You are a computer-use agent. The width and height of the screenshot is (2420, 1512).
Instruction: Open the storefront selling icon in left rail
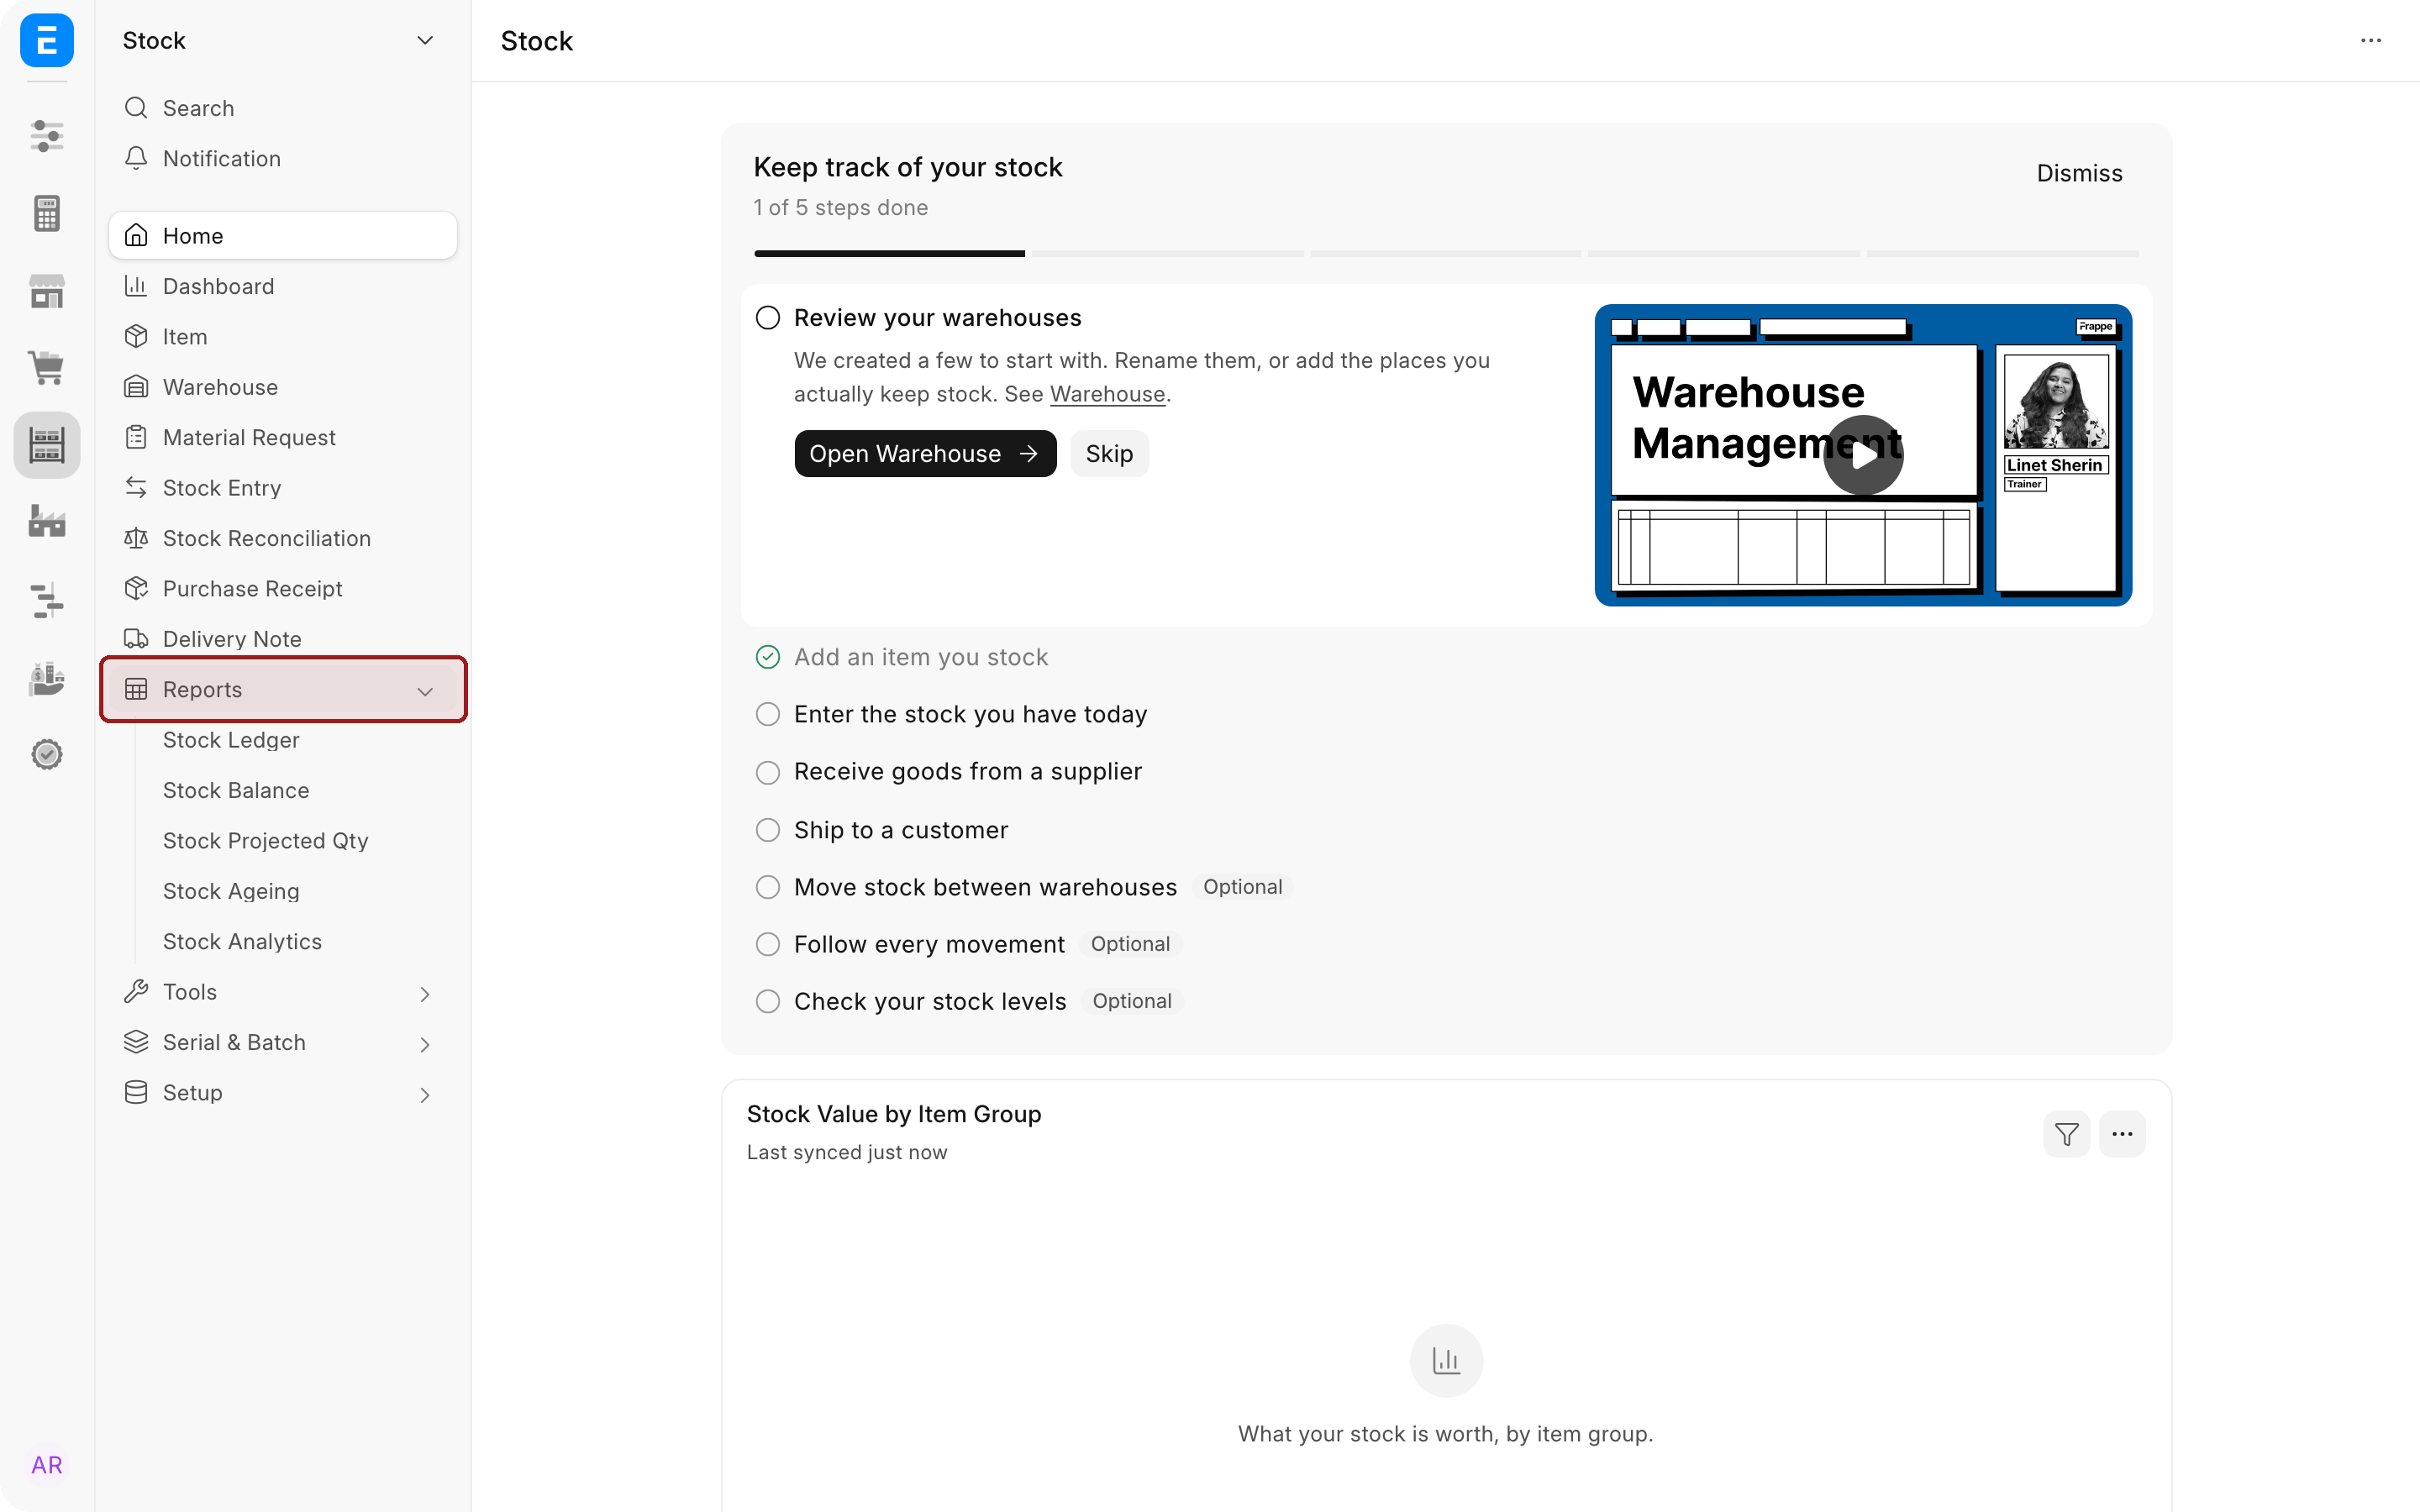coord(46,291)
